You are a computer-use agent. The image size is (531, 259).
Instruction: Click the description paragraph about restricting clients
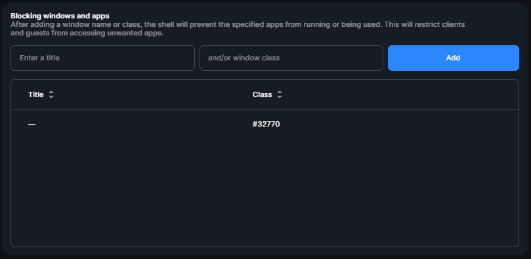pyautogui.click(x=238, y=29)
